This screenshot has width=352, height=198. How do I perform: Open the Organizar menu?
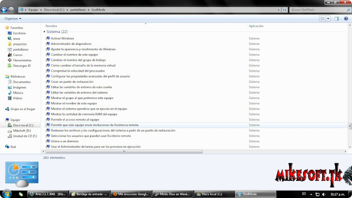(x=13, y=18)
